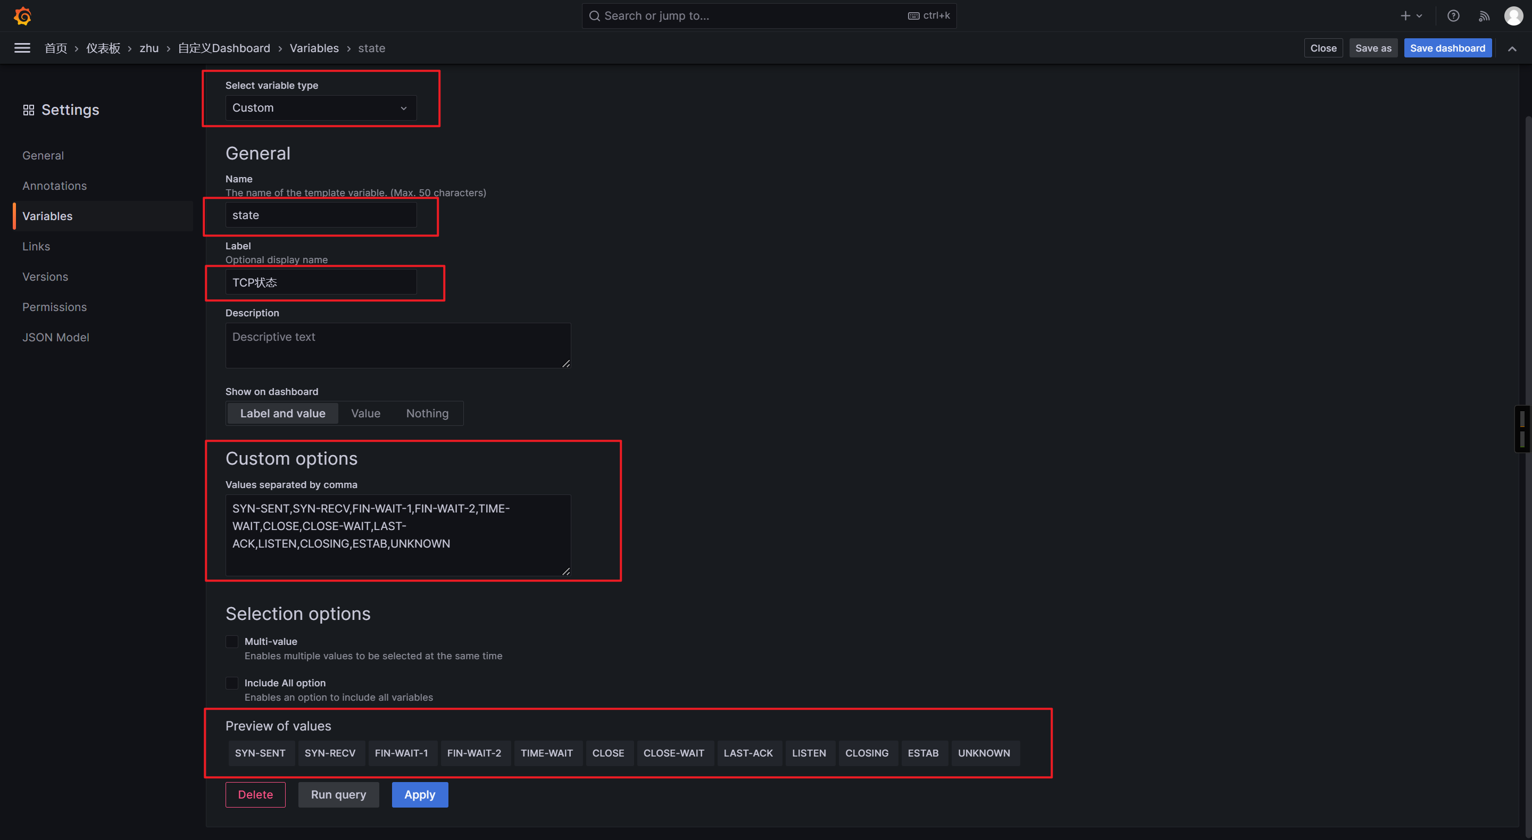1532x840 pixels.
Task: Open the General settings tab
Action: (x=43, y=155)
